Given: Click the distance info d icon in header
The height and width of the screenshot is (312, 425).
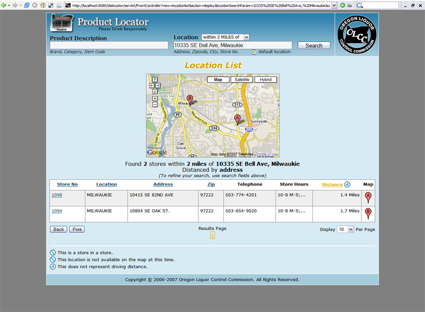Looking at the screenshot, I should pyautogui.click(x=347, y=184).
